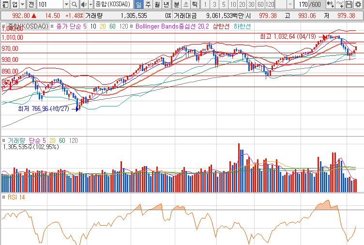Click the 상한선 upper band label
The image size is (364, 245).
(221, 26)
